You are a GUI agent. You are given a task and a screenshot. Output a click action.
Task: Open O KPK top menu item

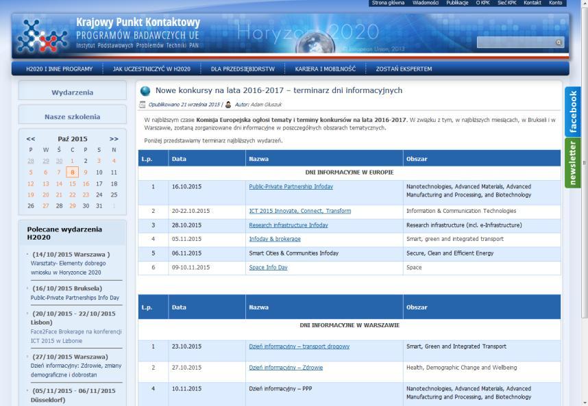pos(482,3)
